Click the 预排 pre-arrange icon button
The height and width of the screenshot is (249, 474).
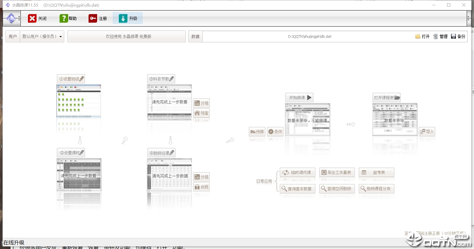(257, 132)
